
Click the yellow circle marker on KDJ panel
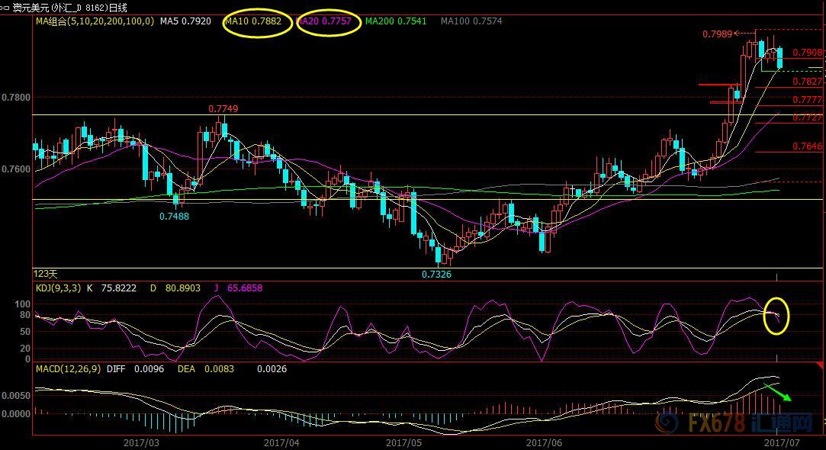click(x=776, y=315)
